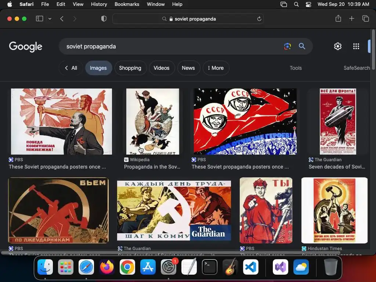Switch to the Shopping tab
The width and height of the screenshot is (376, 282).
[130, 68]
